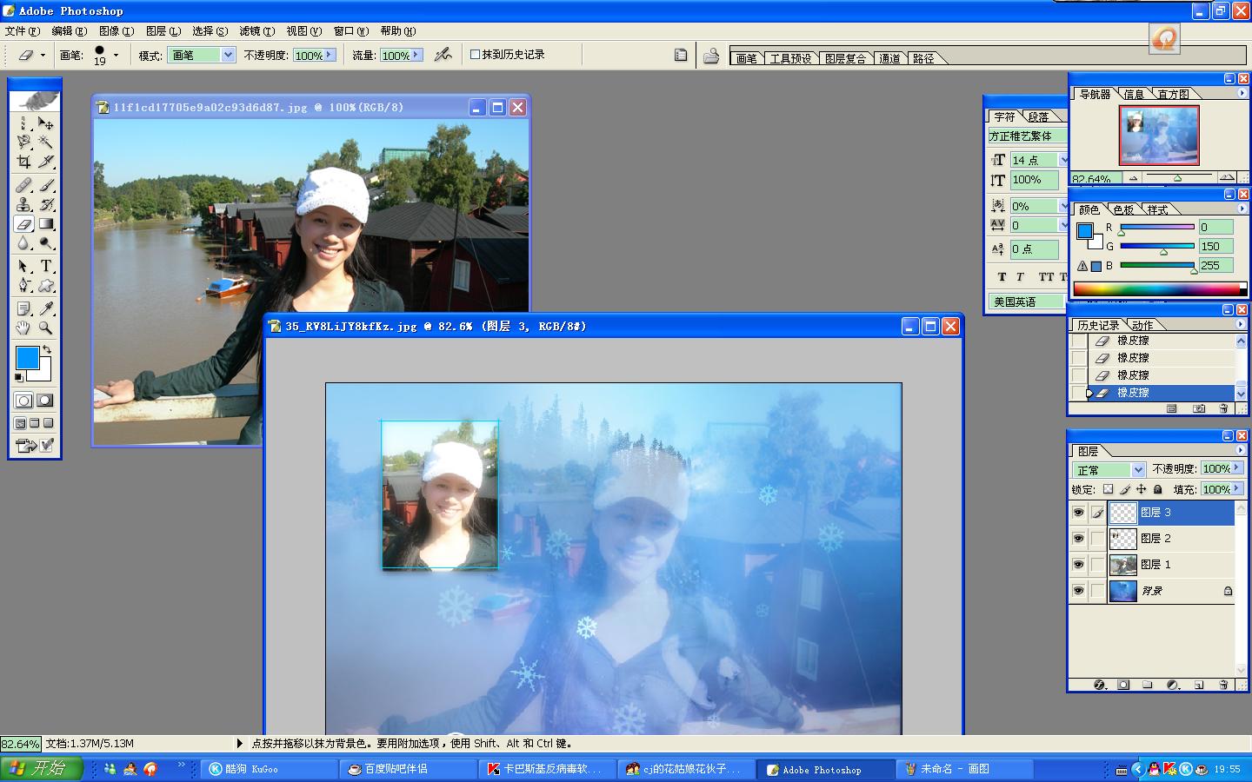Open font size 14 点 dropdown
The image size is (1252, 782).
pyautogui.click(x=1063, y=160)
